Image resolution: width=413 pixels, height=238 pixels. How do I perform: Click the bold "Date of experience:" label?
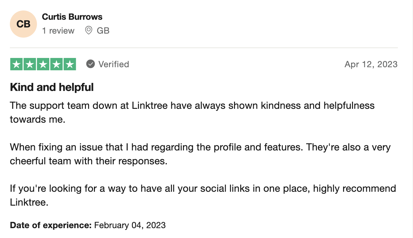[x=51, y=225]
